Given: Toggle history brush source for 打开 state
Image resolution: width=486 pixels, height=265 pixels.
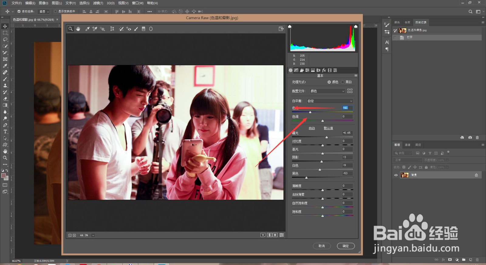Looking at the screenshot, I should coord(395,38).
